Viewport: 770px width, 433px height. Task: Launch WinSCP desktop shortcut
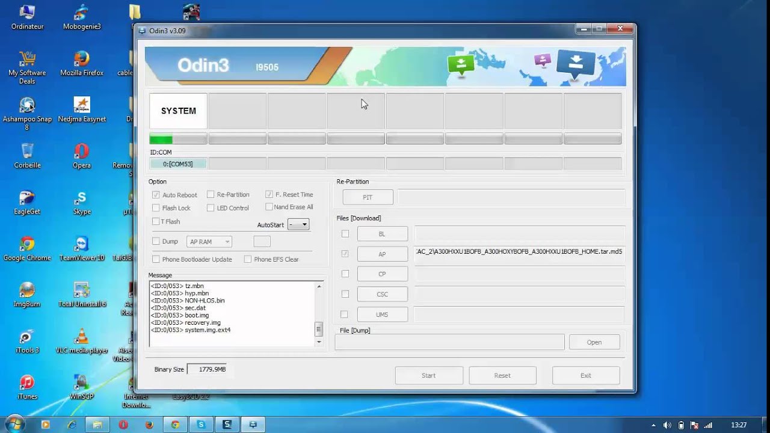(x=82, y=387)
